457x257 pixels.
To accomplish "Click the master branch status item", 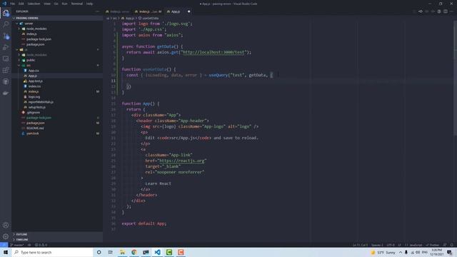I will 17,245.
